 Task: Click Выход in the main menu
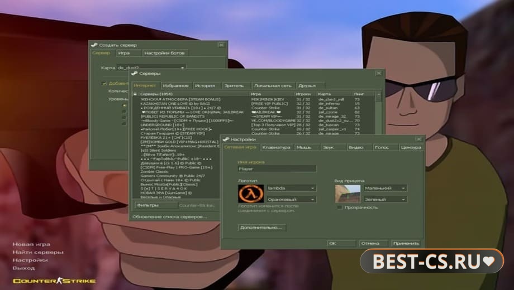(x=23, y=268)
